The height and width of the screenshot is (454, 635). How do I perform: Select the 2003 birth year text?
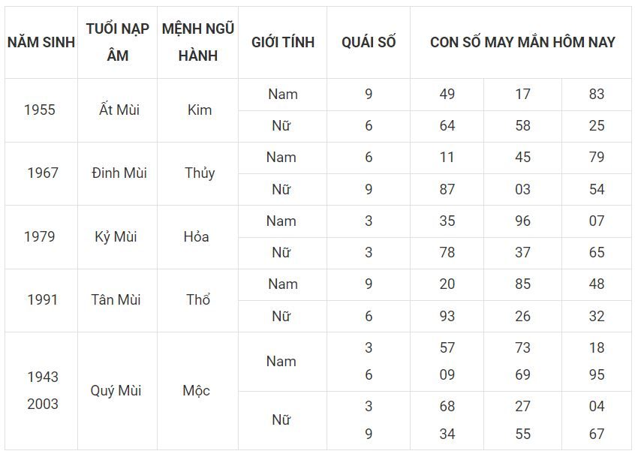click(43, 404)
